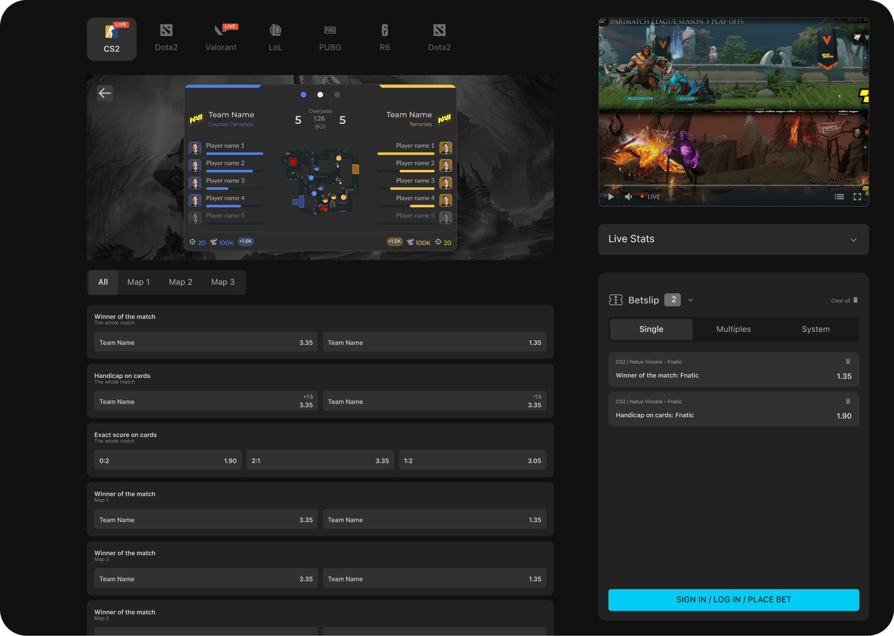Screen dimensions: 894x636
Task: Pick Map 1 winner odds 3.35
Action: click(206, 520)
